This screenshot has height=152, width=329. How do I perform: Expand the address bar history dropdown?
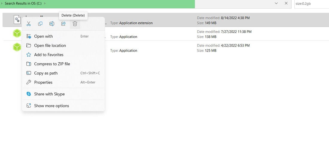[x=276, y=3]
